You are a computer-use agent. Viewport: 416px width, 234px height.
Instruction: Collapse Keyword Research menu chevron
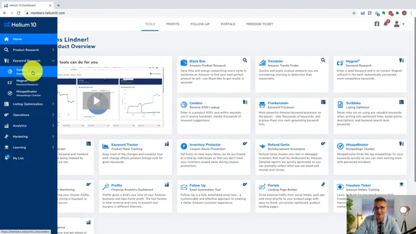53,60
